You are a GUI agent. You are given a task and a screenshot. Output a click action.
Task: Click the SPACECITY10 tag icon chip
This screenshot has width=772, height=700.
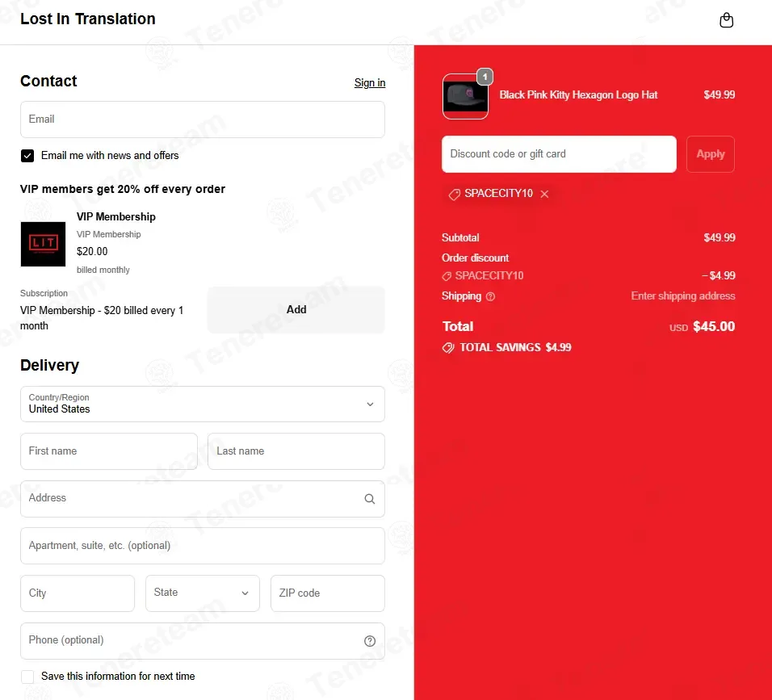pyautogui.click(x=454, y=194)
